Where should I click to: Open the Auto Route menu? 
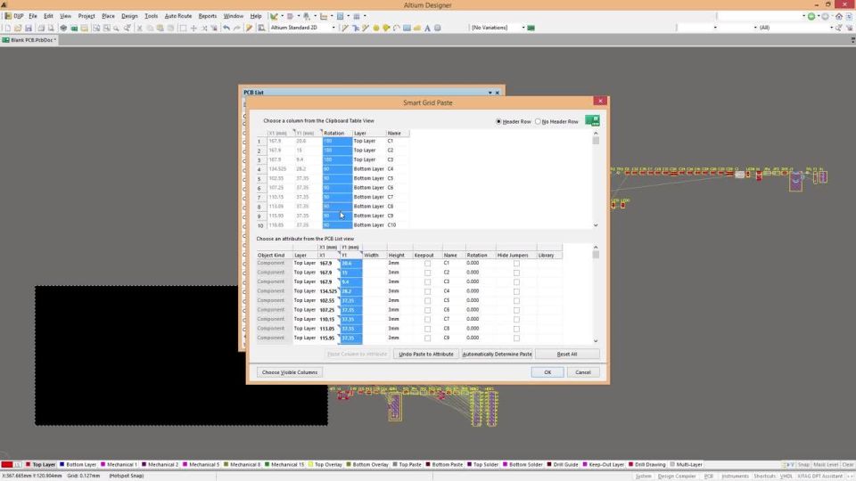[178, 16]
